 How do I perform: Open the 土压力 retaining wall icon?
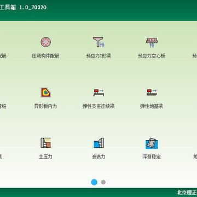[x=45, y=143]
